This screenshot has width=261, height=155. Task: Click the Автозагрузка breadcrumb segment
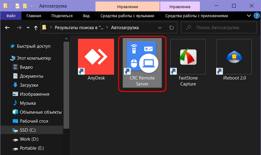point(125,28)
